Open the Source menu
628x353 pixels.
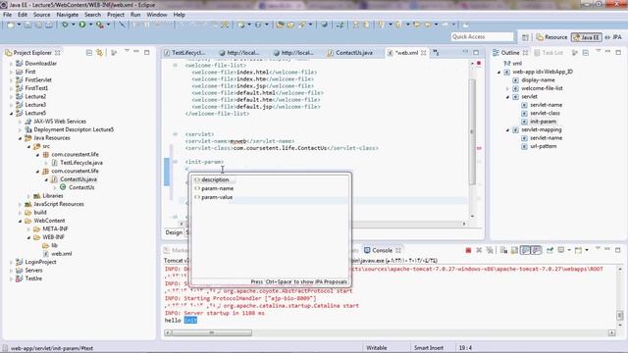point(41,15)
